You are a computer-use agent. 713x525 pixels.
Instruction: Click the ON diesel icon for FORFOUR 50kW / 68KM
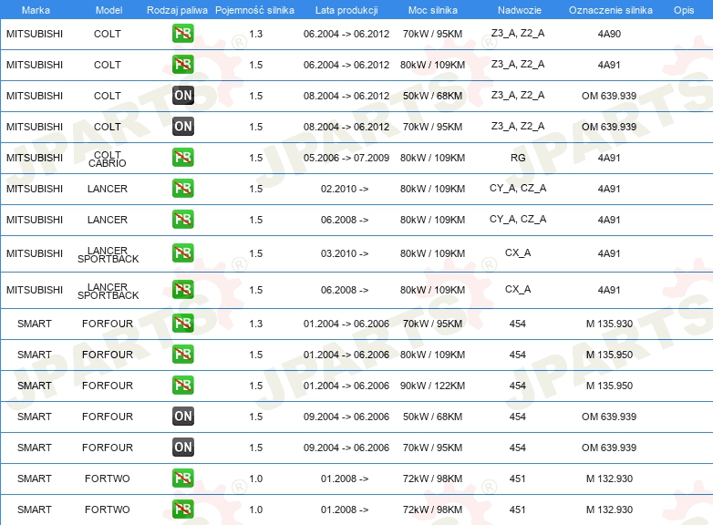pos(182,416)
